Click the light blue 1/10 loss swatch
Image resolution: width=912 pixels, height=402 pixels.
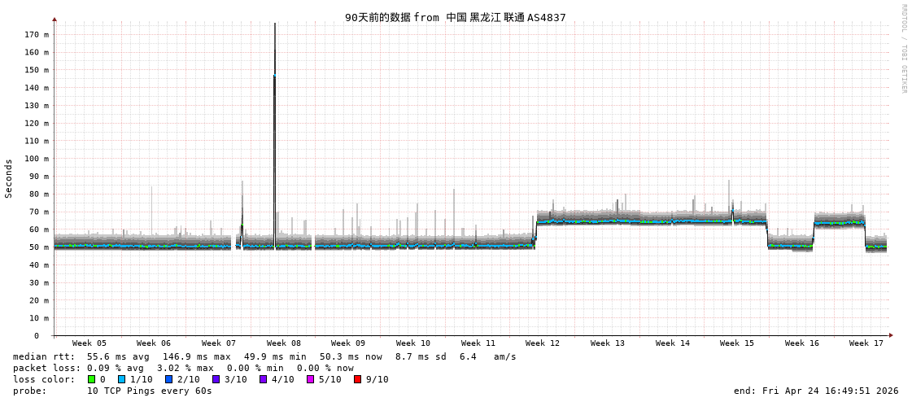121,379
